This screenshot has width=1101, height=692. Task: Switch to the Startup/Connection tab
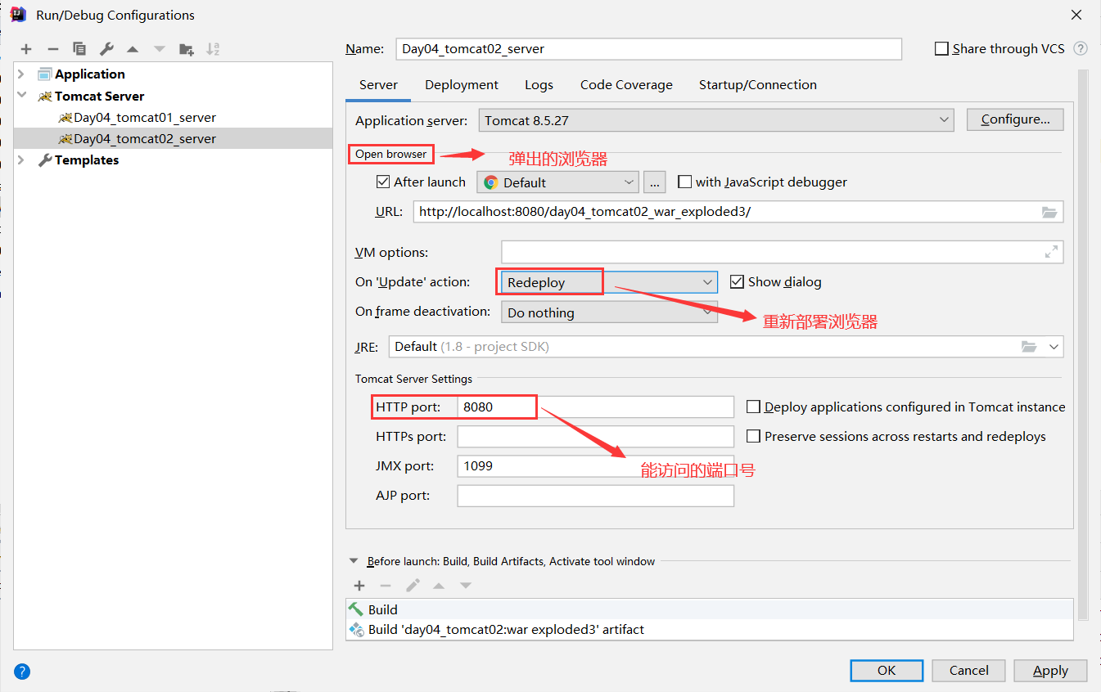(x=758, y=85)
